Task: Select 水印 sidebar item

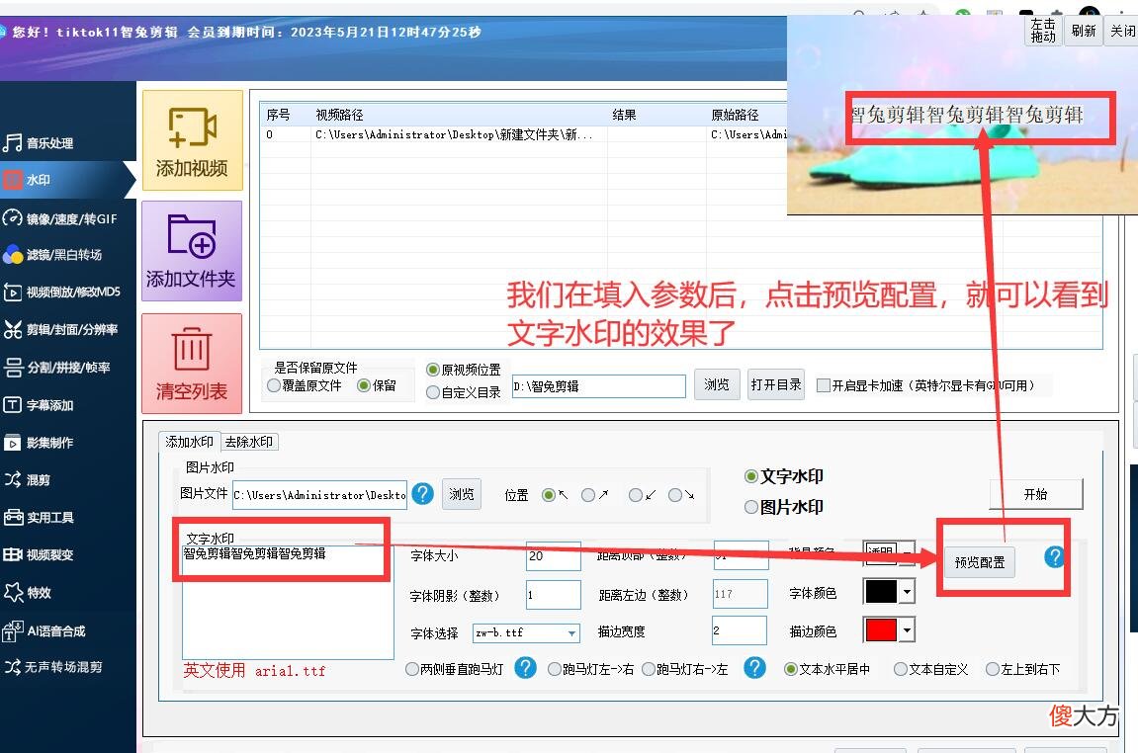Action: click(x=67, y=180)
